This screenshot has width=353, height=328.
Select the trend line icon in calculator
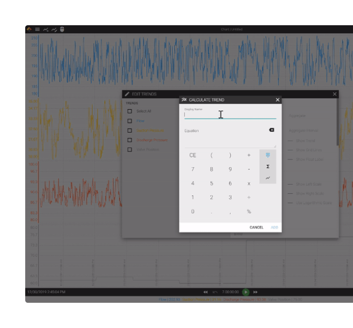tap(268, 178)
